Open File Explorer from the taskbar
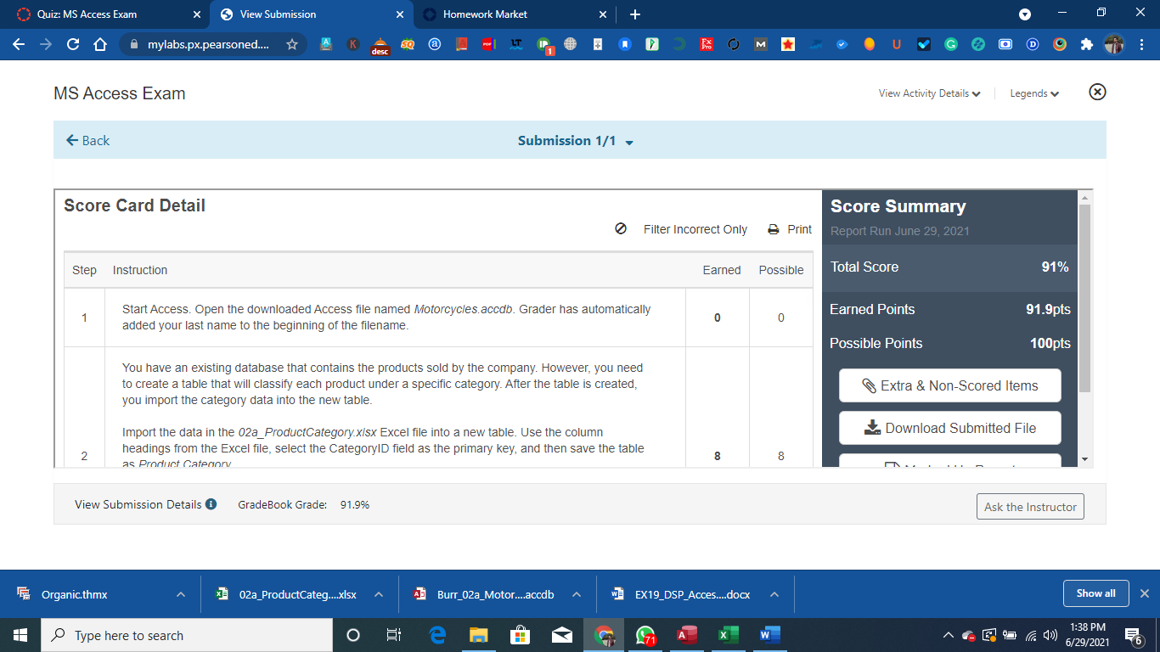Viewport: 1160px width, 652px height. [479, 635]
